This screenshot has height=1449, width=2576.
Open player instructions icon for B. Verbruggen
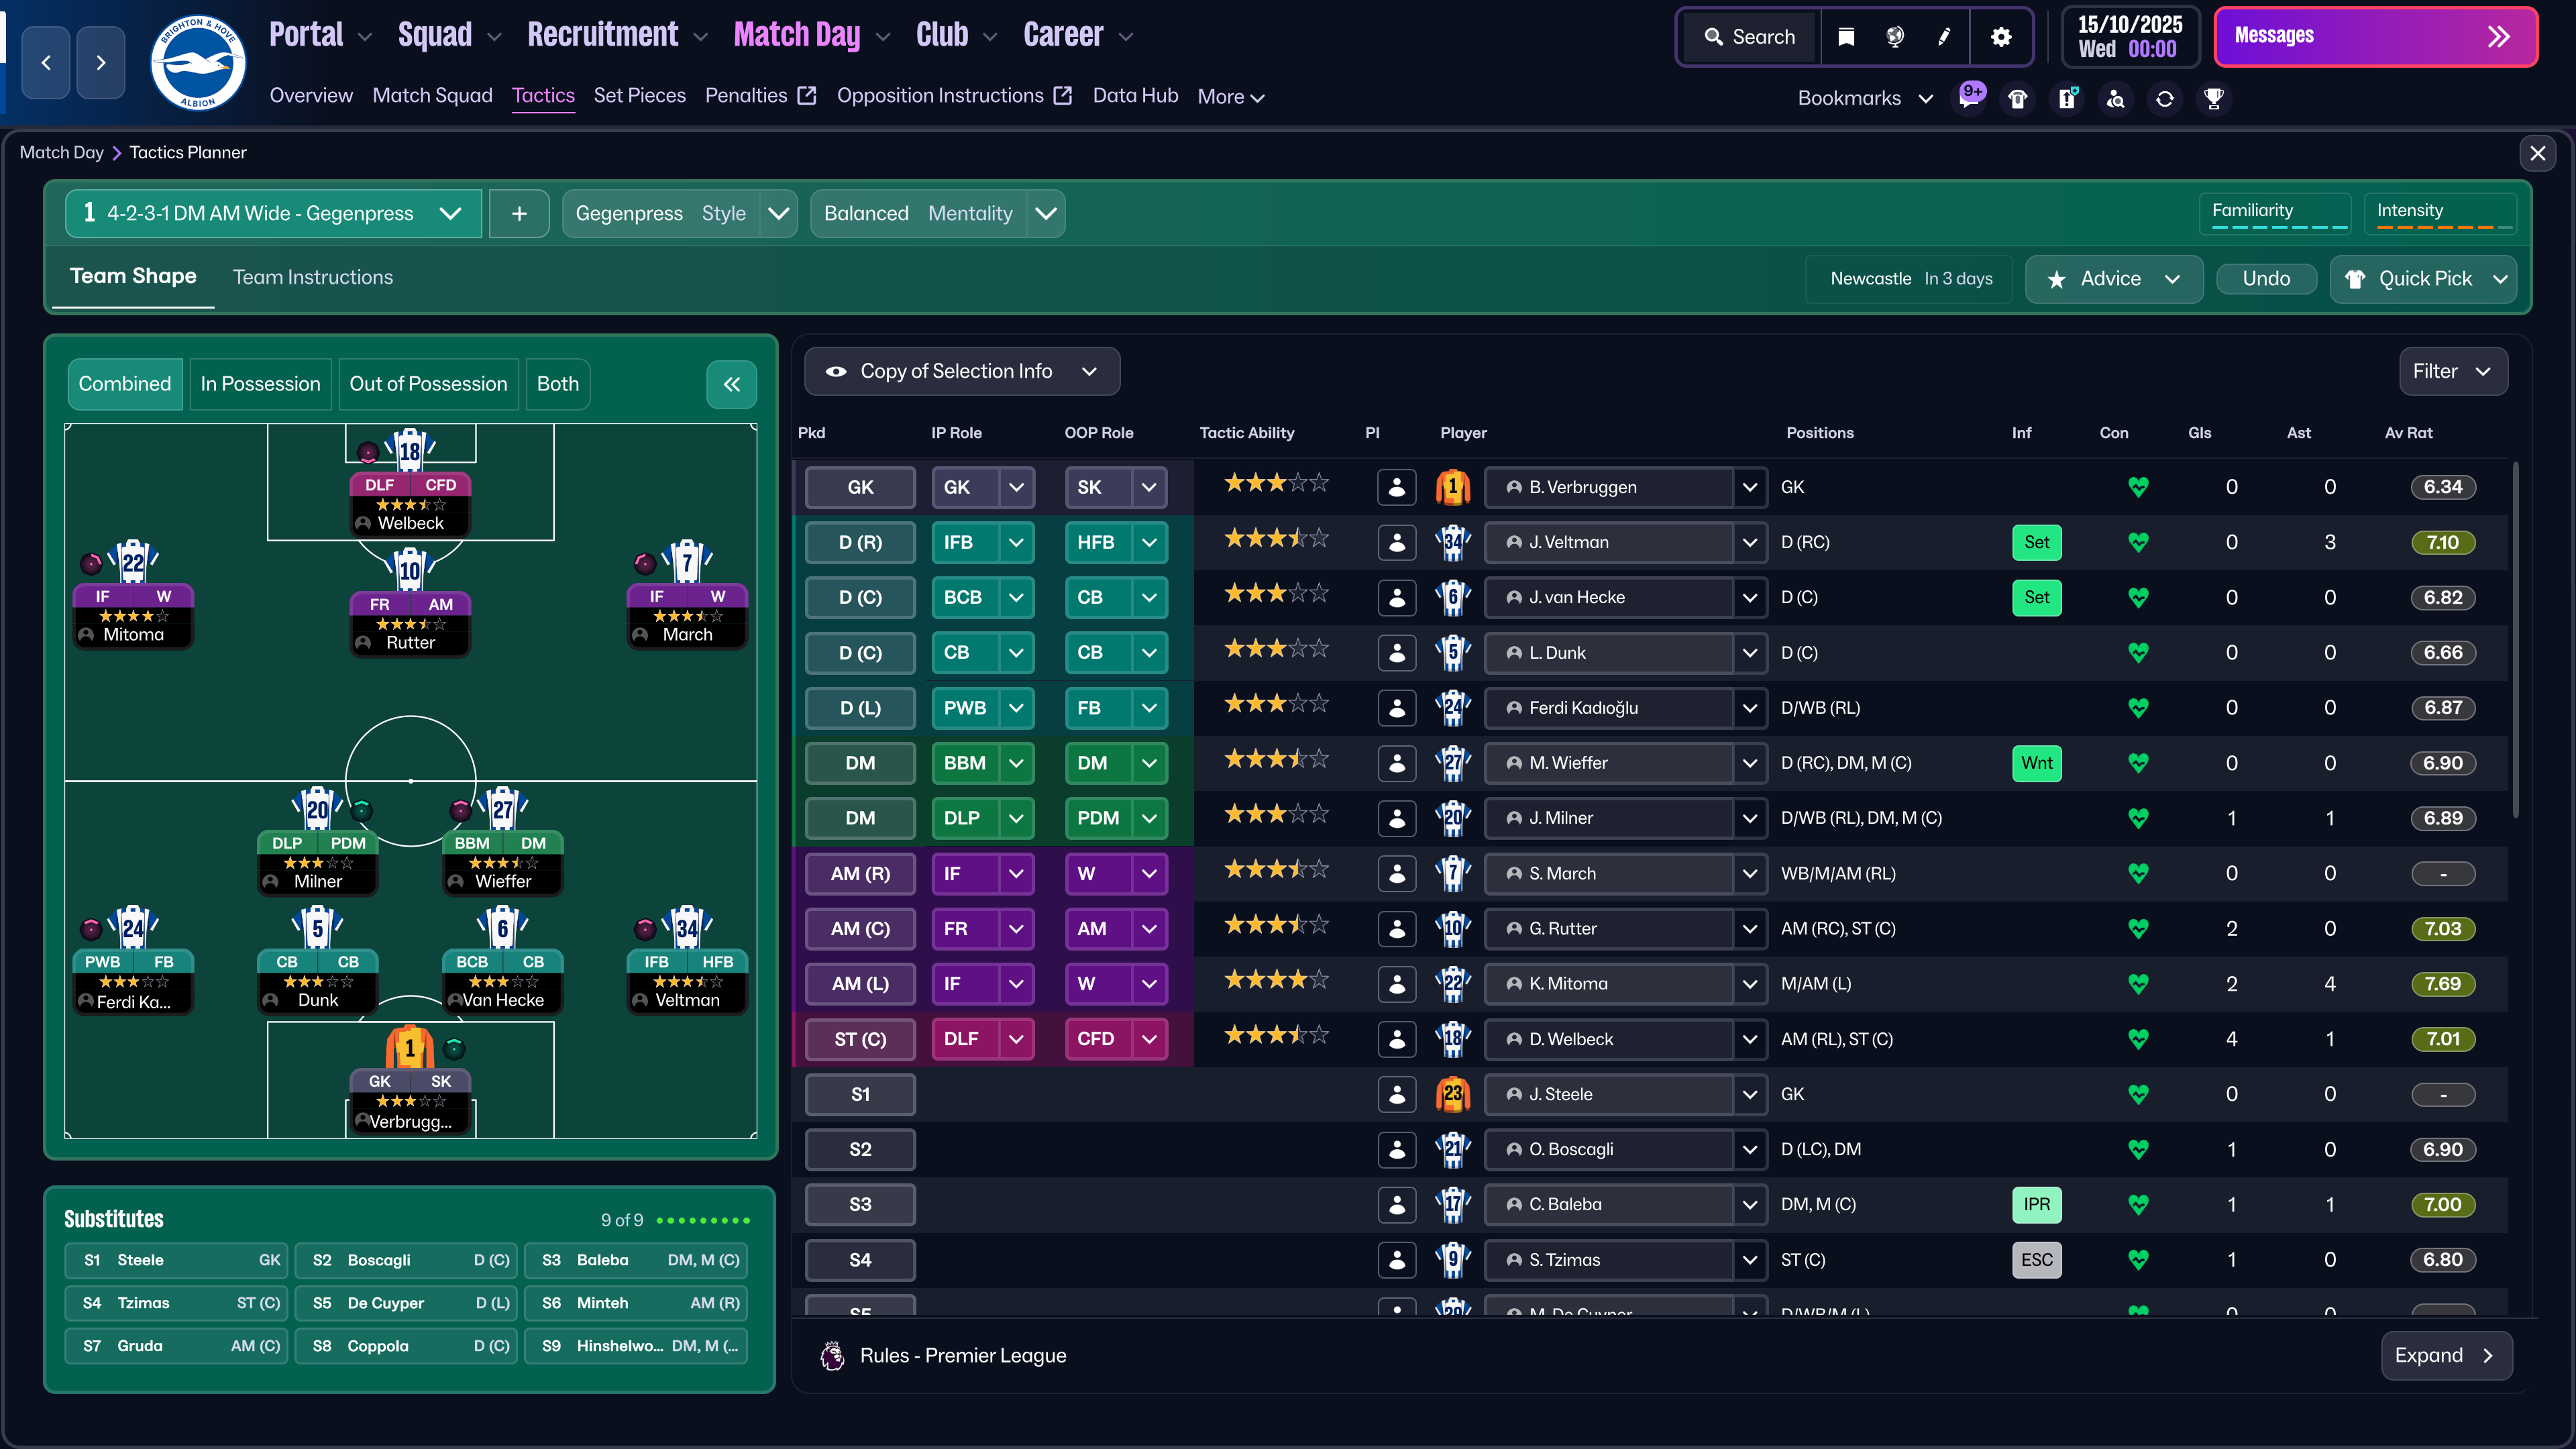(1397, 487)
